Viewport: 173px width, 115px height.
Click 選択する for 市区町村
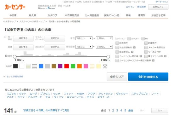[55, 47]
